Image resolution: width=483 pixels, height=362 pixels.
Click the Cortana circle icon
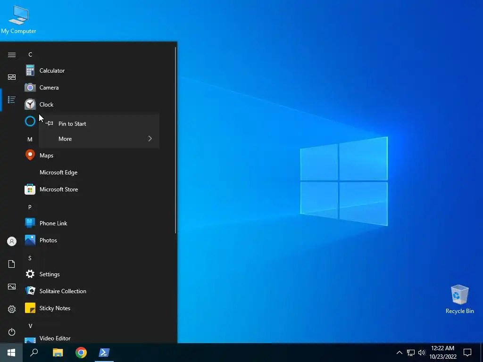click(30, 121)
